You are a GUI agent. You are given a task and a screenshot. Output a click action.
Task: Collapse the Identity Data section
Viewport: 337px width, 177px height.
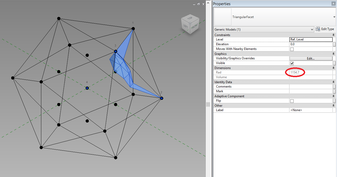coord(333,82)
